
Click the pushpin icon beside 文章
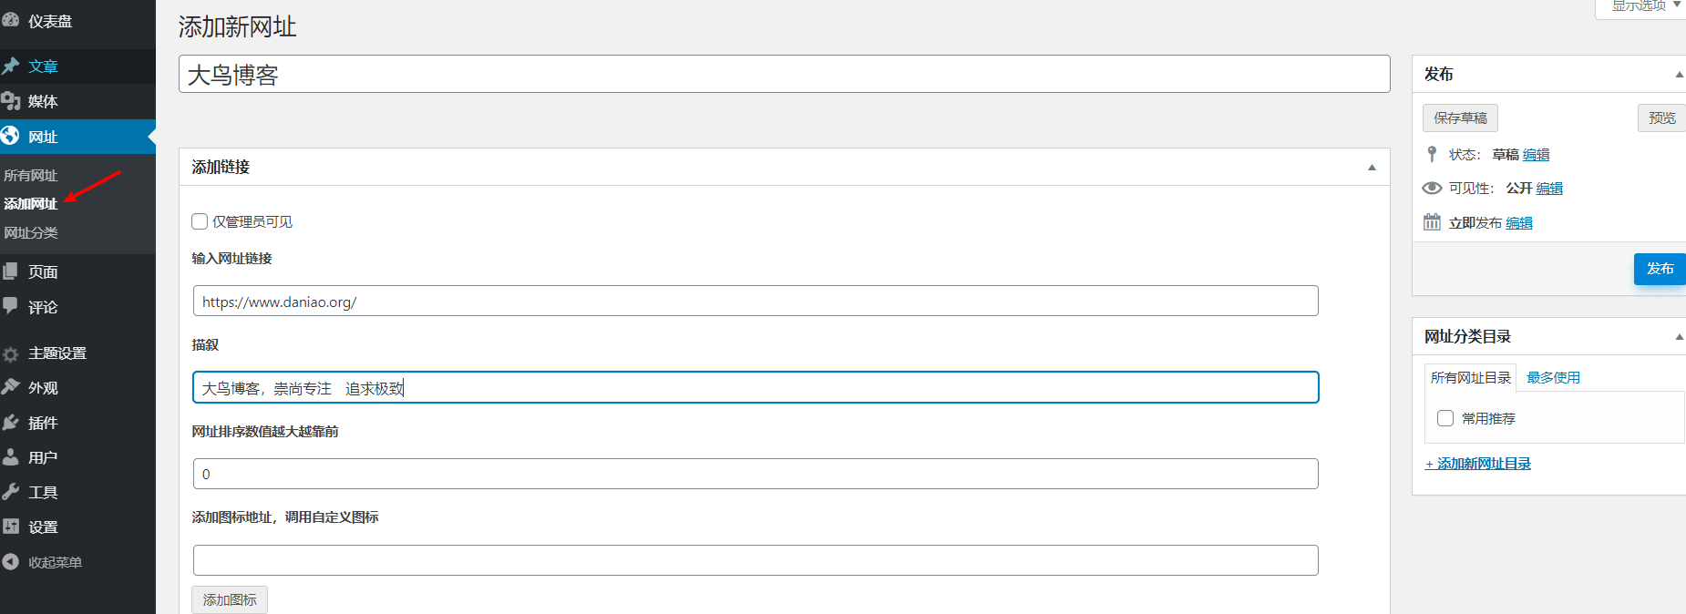coord(11,66)
